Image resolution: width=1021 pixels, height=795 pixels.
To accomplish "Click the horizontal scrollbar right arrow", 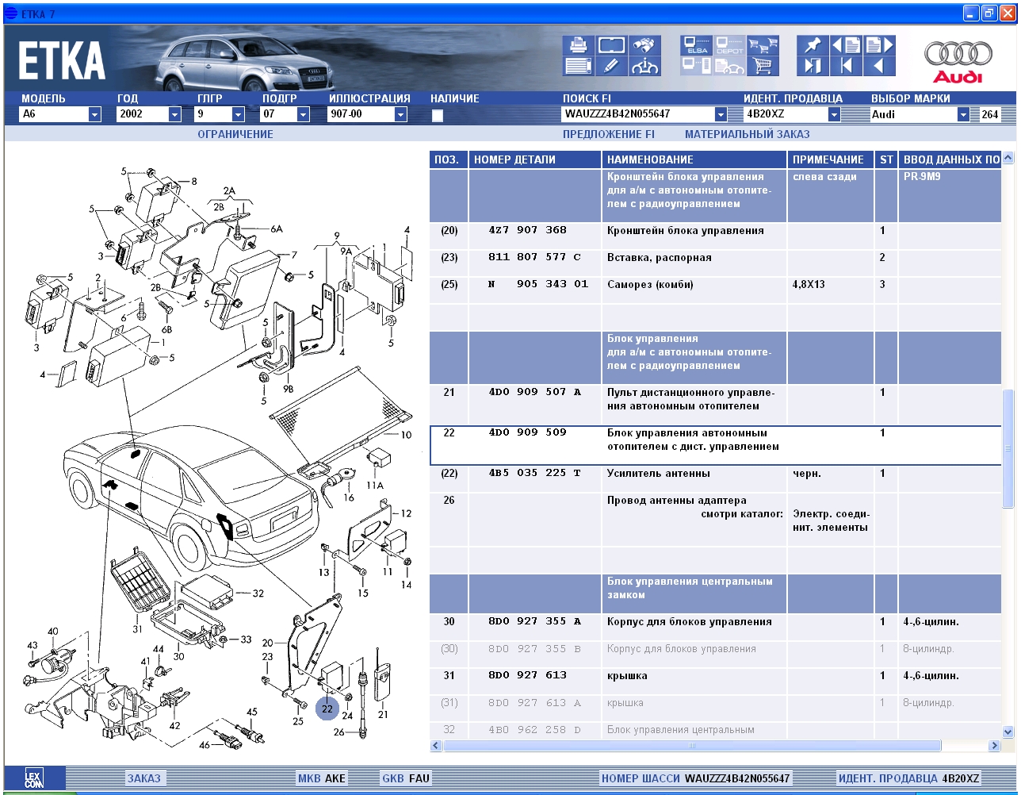I will (x=995, y=746).
